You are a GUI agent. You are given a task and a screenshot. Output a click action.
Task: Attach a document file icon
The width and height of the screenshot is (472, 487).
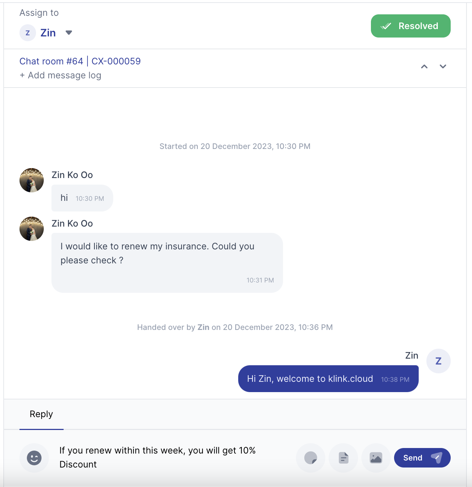[x=343, y=458]
